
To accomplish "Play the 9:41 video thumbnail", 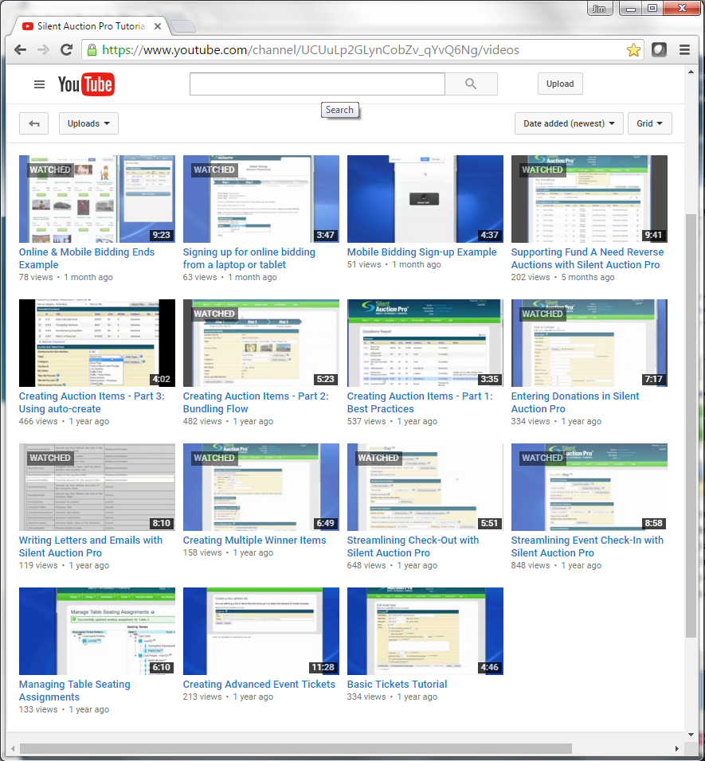I will [x=589, y=199].
